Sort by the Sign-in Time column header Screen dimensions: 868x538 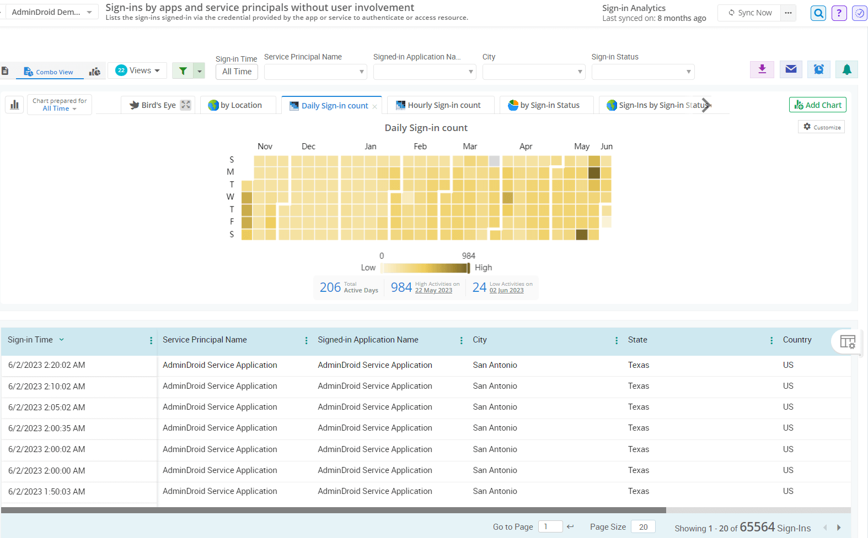tap(30, 340)
